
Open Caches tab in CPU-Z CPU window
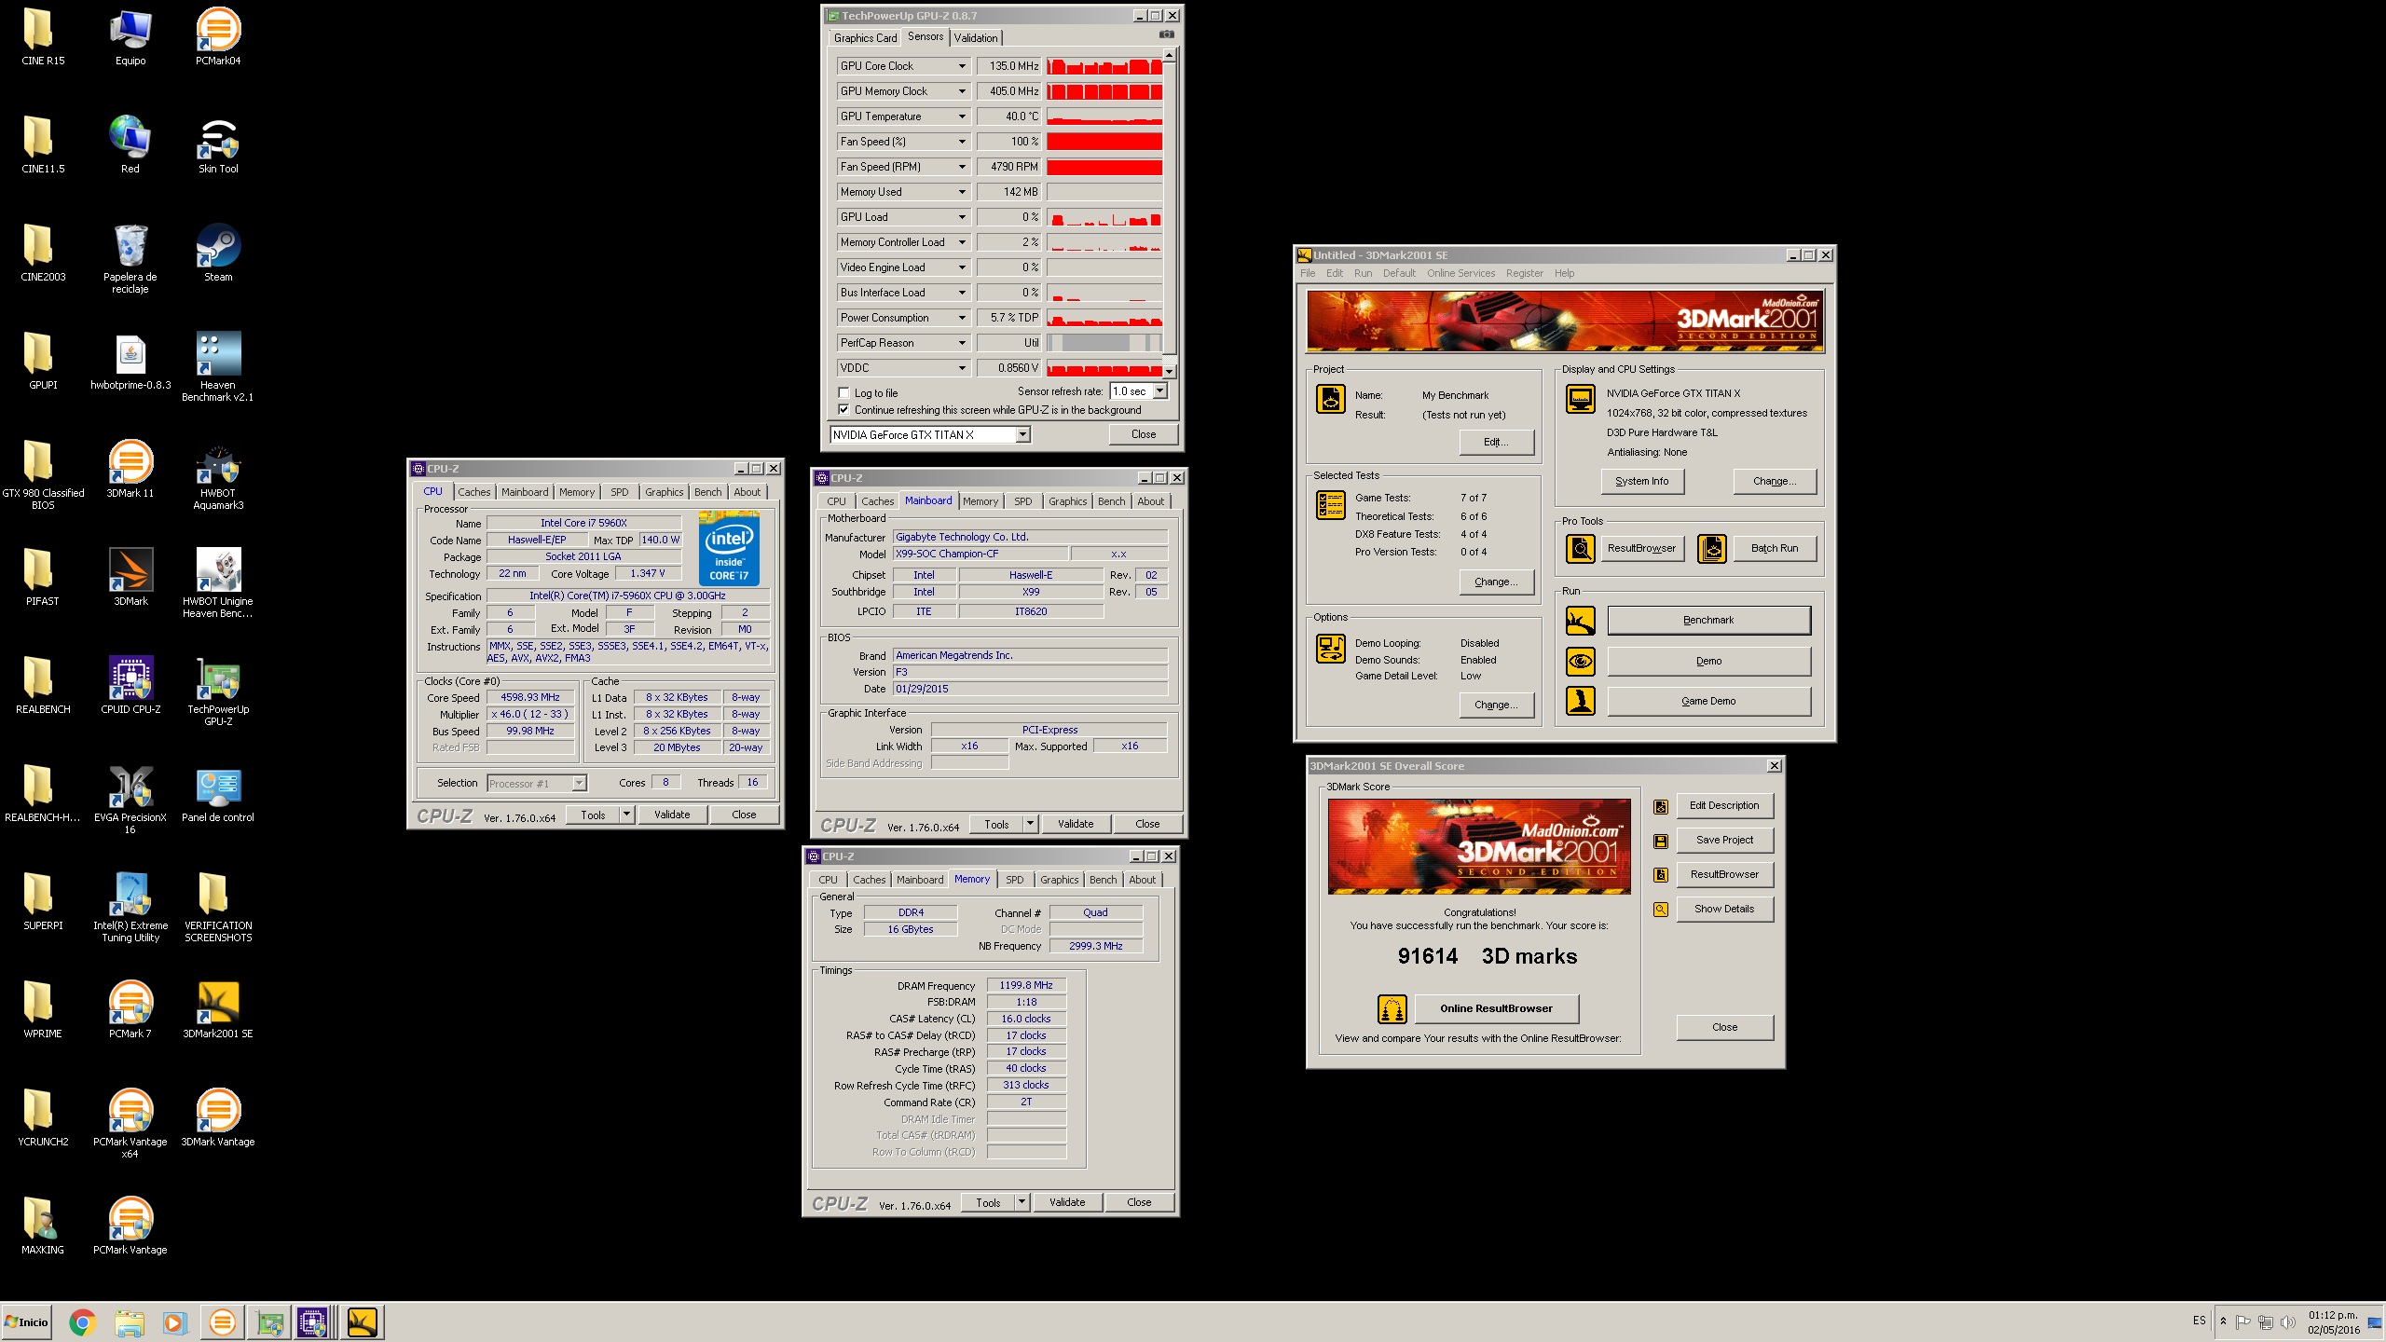[473, 492]
